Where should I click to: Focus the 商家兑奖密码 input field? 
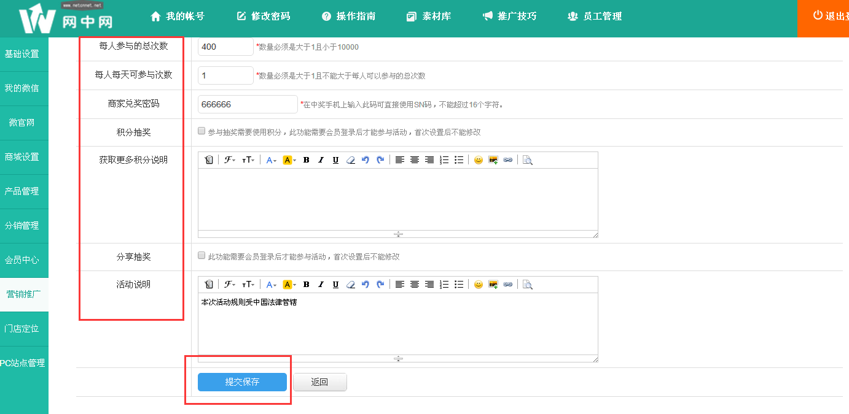pyautogui.click(x=248, y=104)
